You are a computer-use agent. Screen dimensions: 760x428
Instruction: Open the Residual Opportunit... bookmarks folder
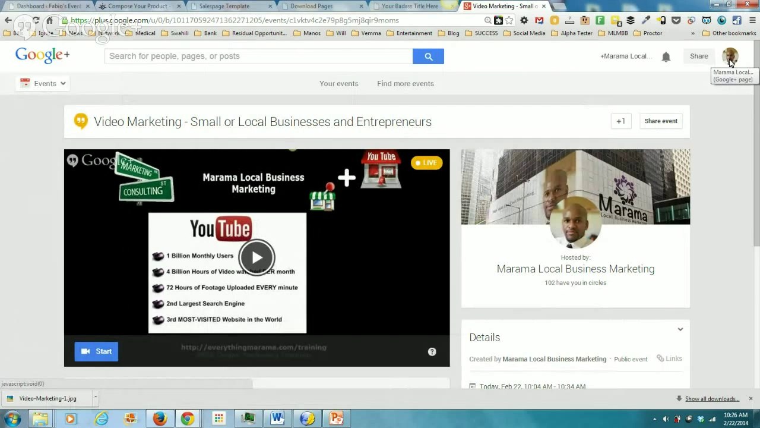(254, 33)
